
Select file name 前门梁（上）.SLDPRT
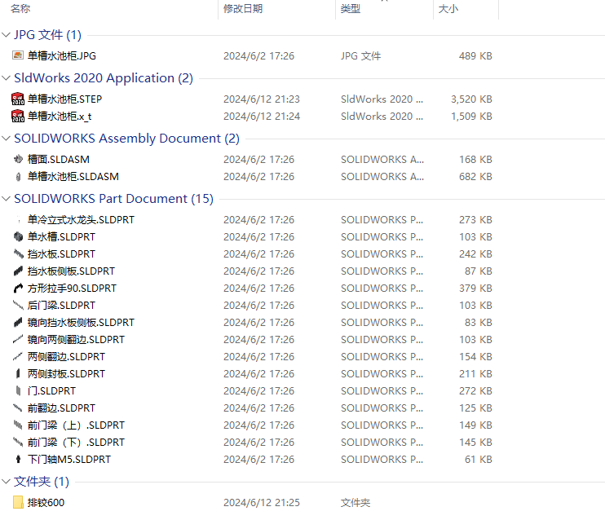[76, 425]
